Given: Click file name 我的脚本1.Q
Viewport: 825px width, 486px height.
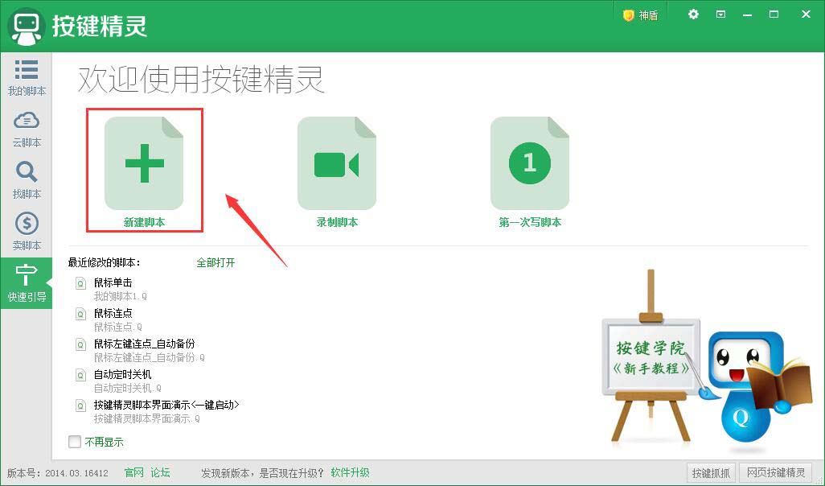Looking at the screenshot, I should tap(120, 296).
